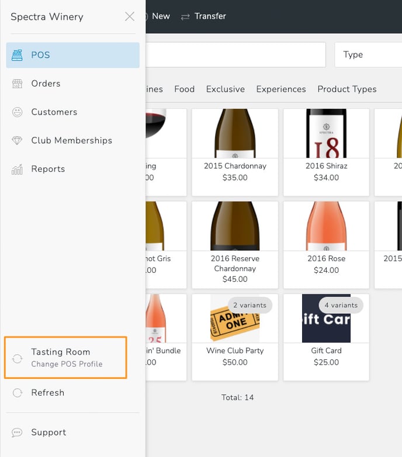Image resolution: width=402 pixels, height=457 pixels.
Task: Switch to the Experiences tab
Action: pos(281,89)
